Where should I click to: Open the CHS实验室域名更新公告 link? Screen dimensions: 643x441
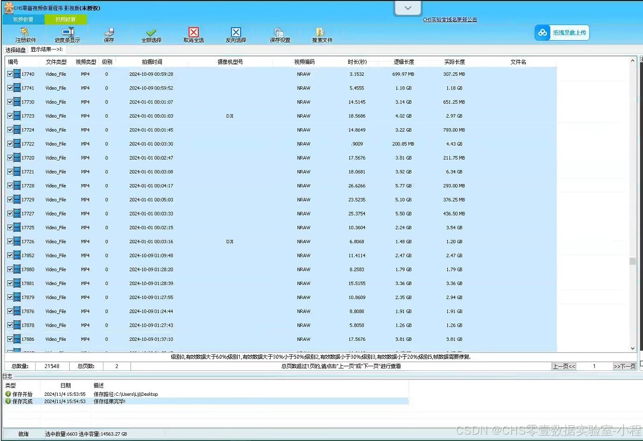[x=450, y=19]
